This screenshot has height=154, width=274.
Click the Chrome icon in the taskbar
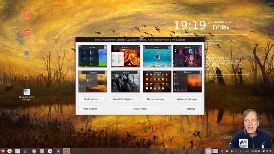point(34,151)
